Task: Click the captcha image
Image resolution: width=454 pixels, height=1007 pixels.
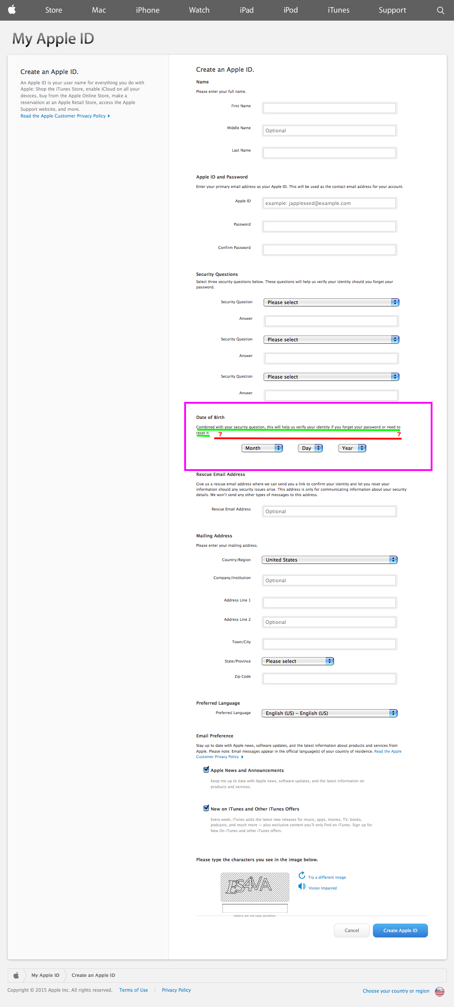Action: point(255,887)
